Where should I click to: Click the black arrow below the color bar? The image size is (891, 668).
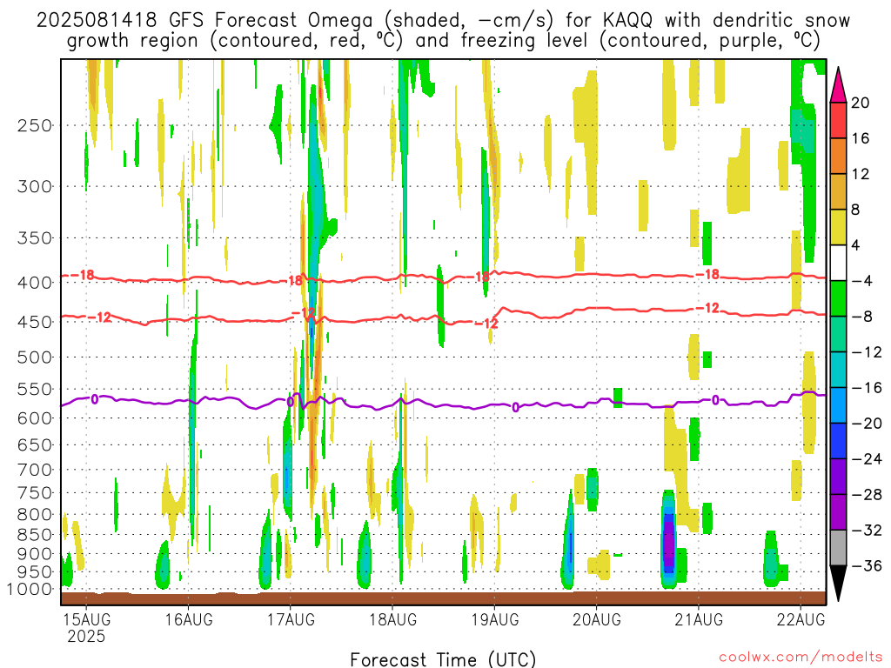click(838, 584)
